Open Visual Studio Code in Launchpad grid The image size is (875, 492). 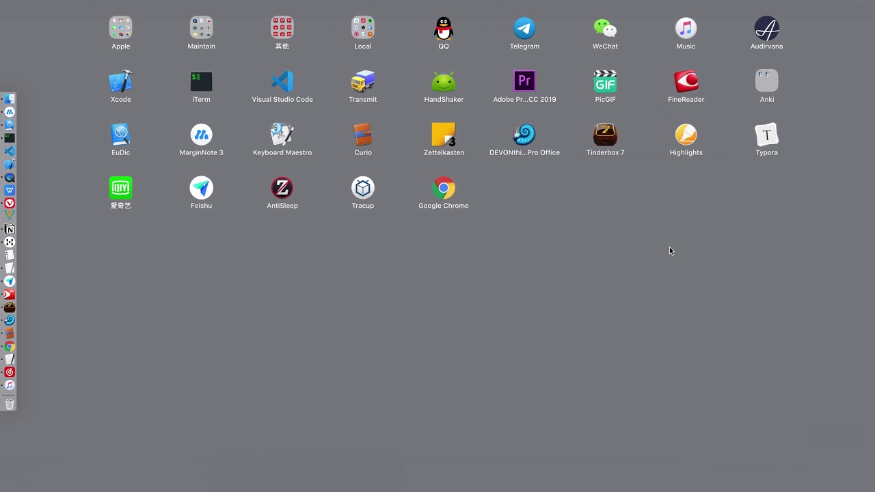[282, 81]
